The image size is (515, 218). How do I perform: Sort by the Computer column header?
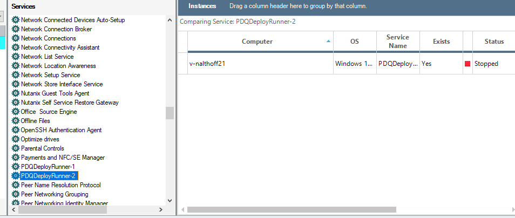point(257,42)
